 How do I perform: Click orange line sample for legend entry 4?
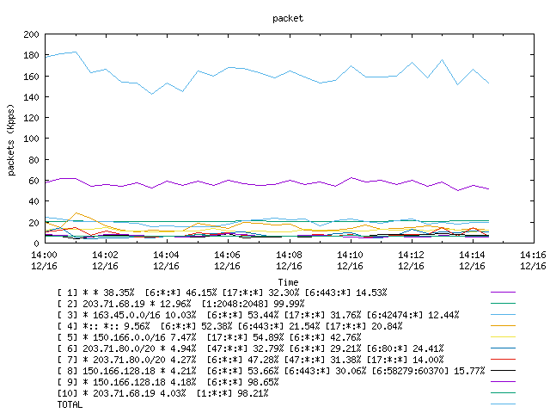point(503,326)
